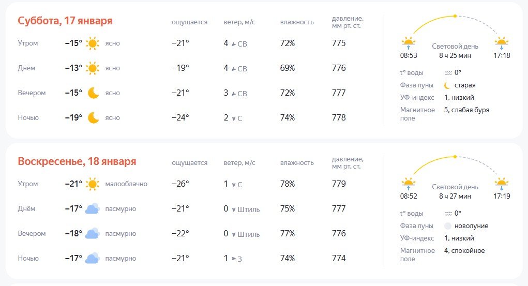
Task: Click Saturday's "Магнитное поле" label
Action: [x=417, y=114]
